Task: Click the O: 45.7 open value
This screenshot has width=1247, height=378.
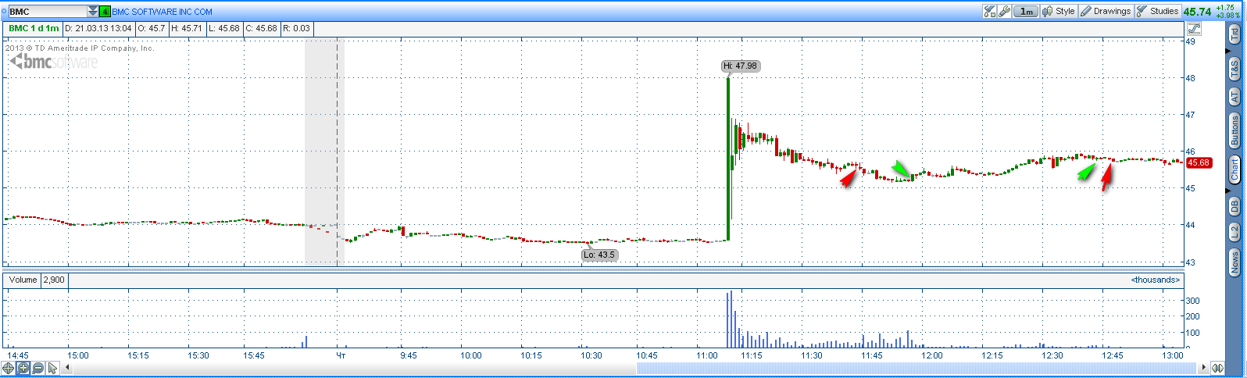Action: point(152,28)
